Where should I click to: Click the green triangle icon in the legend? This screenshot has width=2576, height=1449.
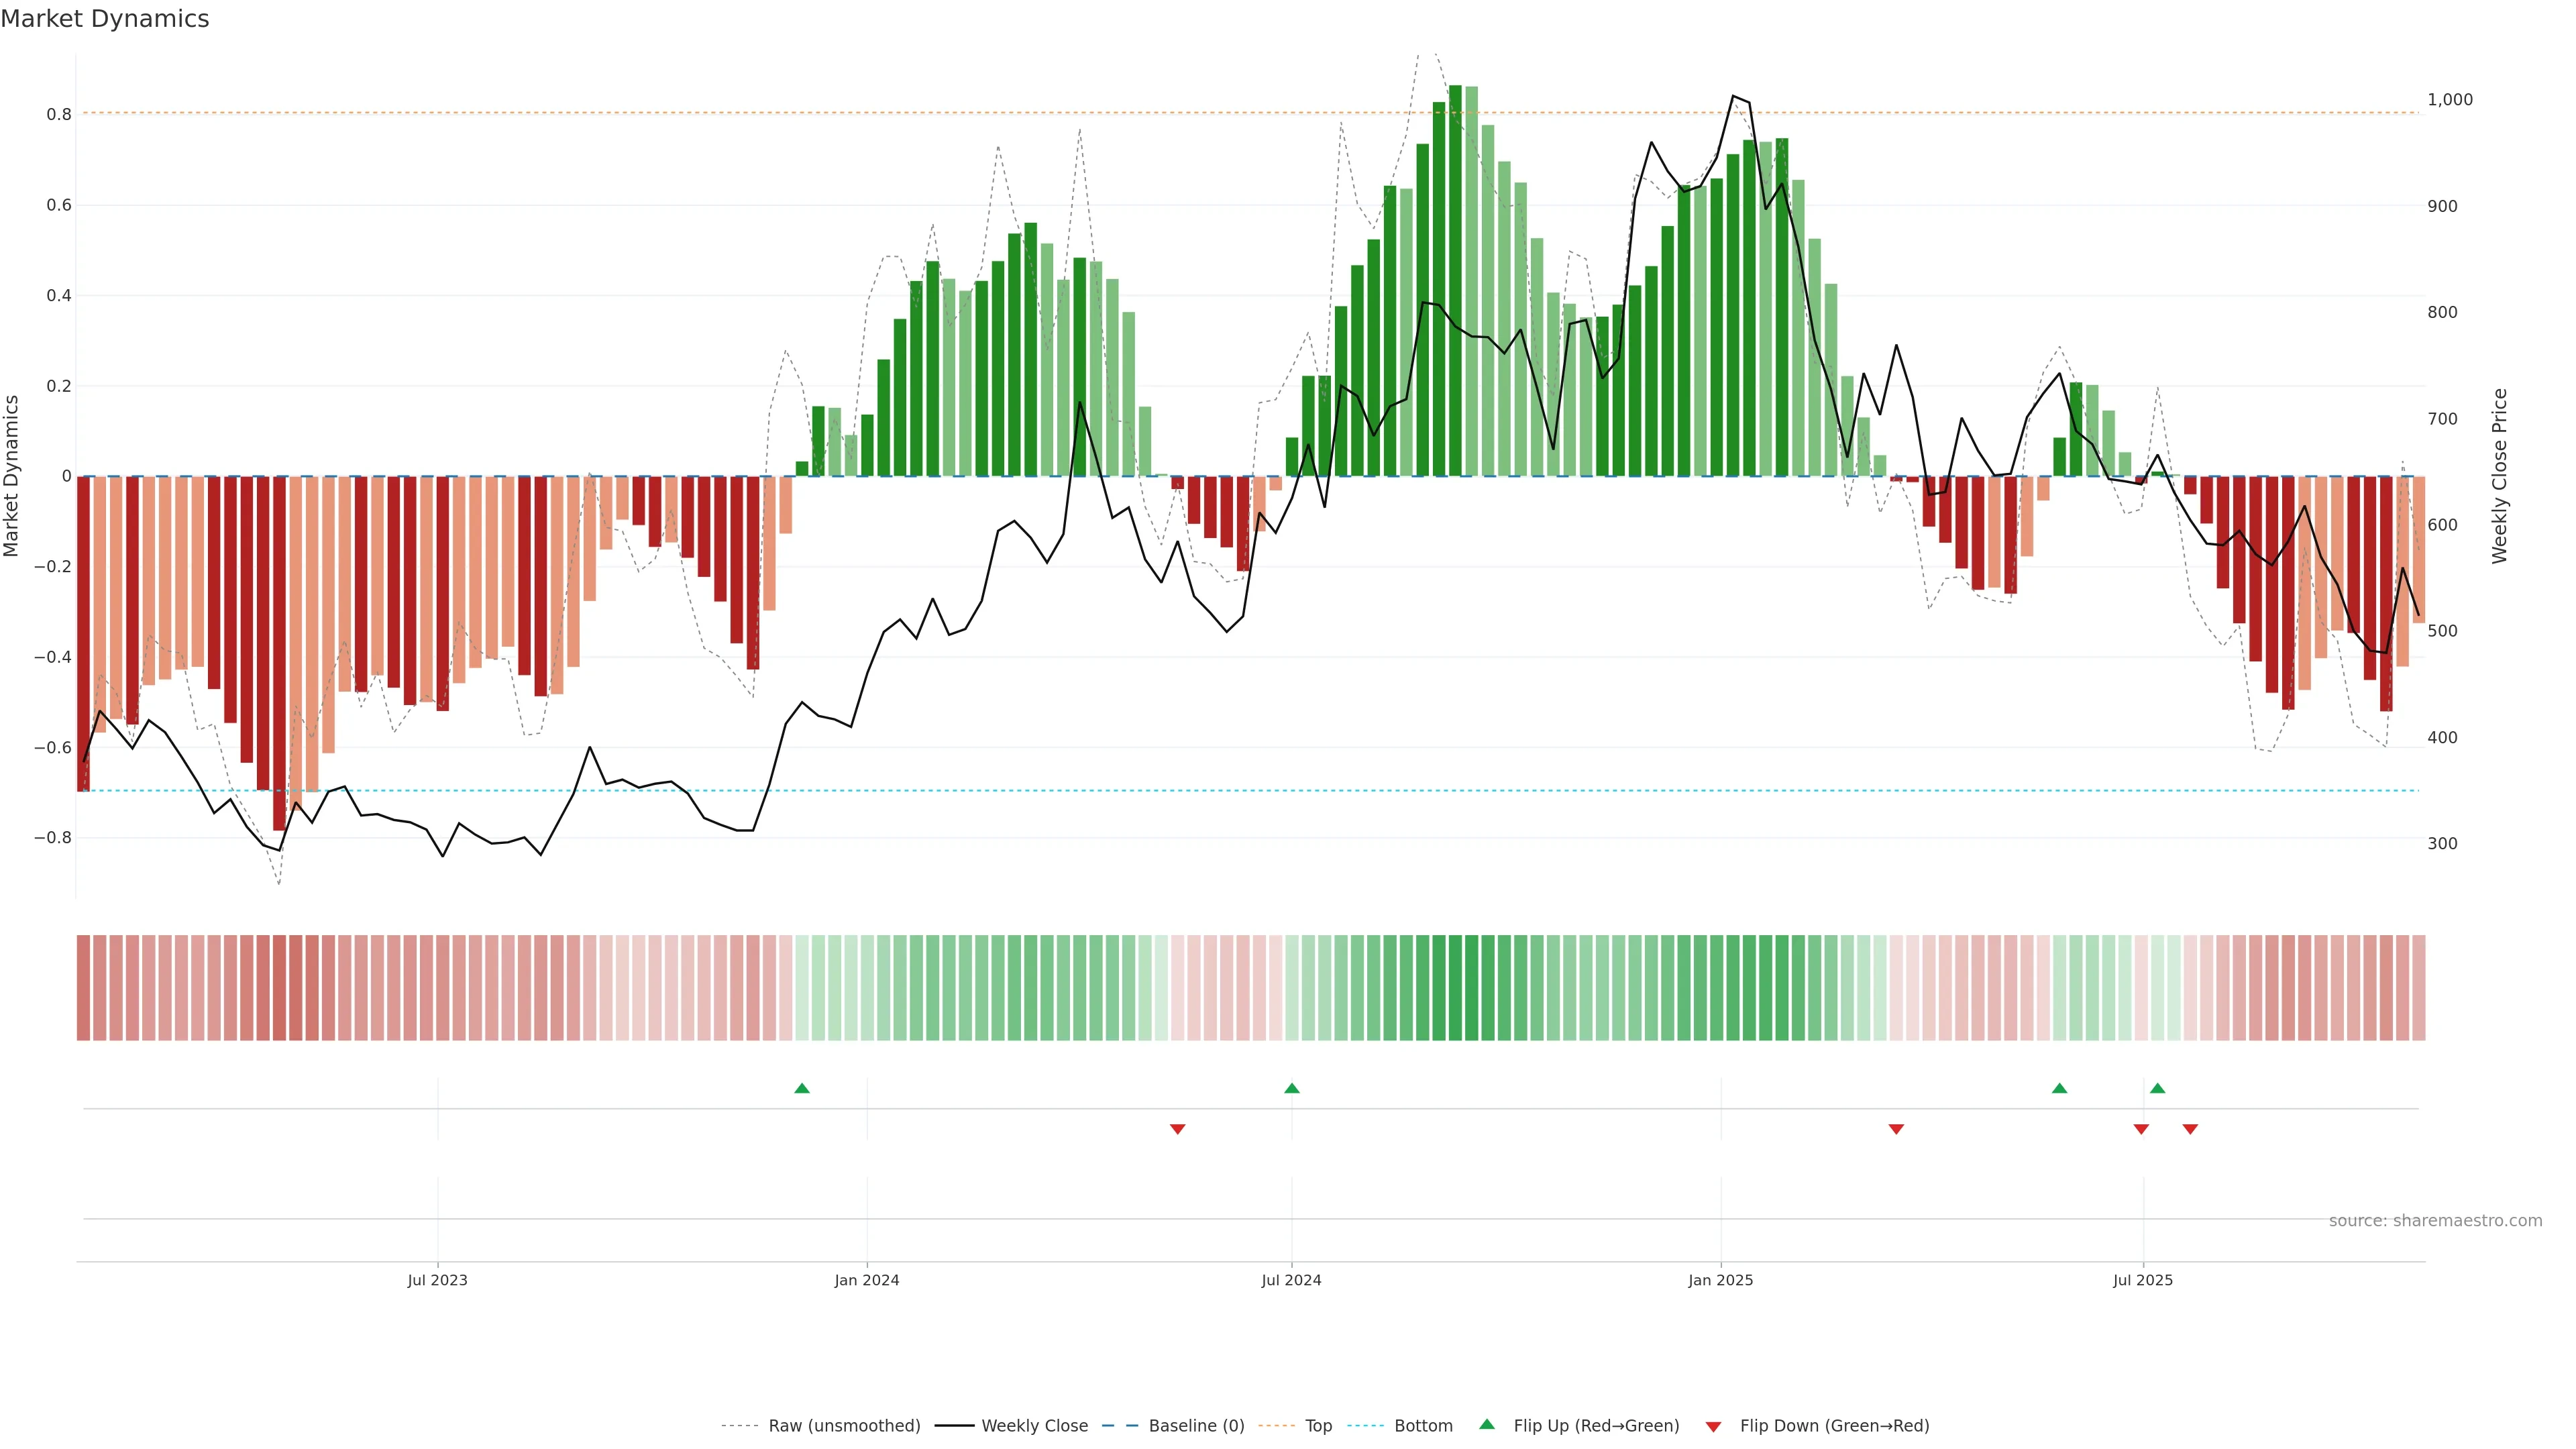[x=1487, y=1424]
